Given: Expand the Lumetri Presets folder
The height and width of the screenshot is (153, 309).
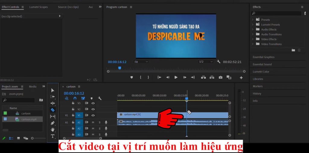Looking at the screenshot, I should click(253, 24).
